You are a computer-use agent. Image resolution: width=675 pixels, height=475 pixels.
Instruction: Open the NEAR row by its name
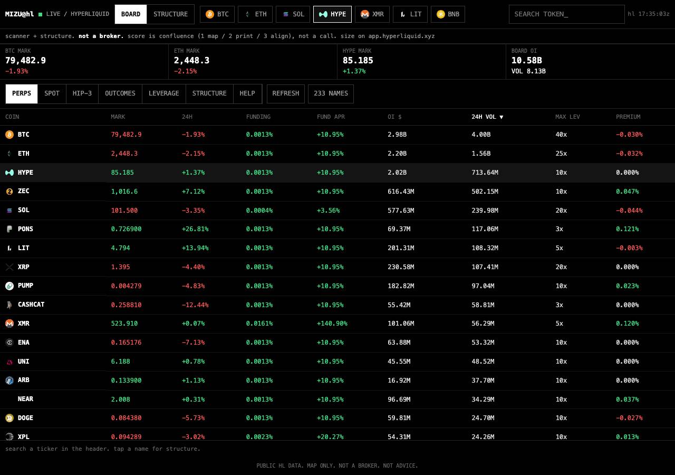point(25,399)
